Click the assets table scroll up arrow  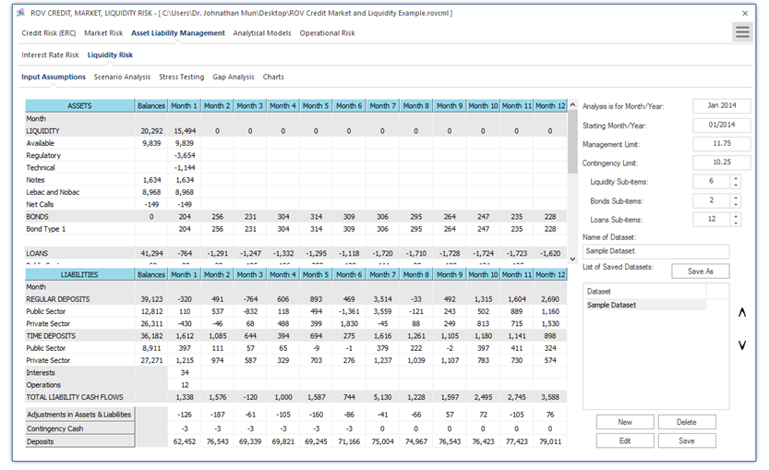pos(572,105)
